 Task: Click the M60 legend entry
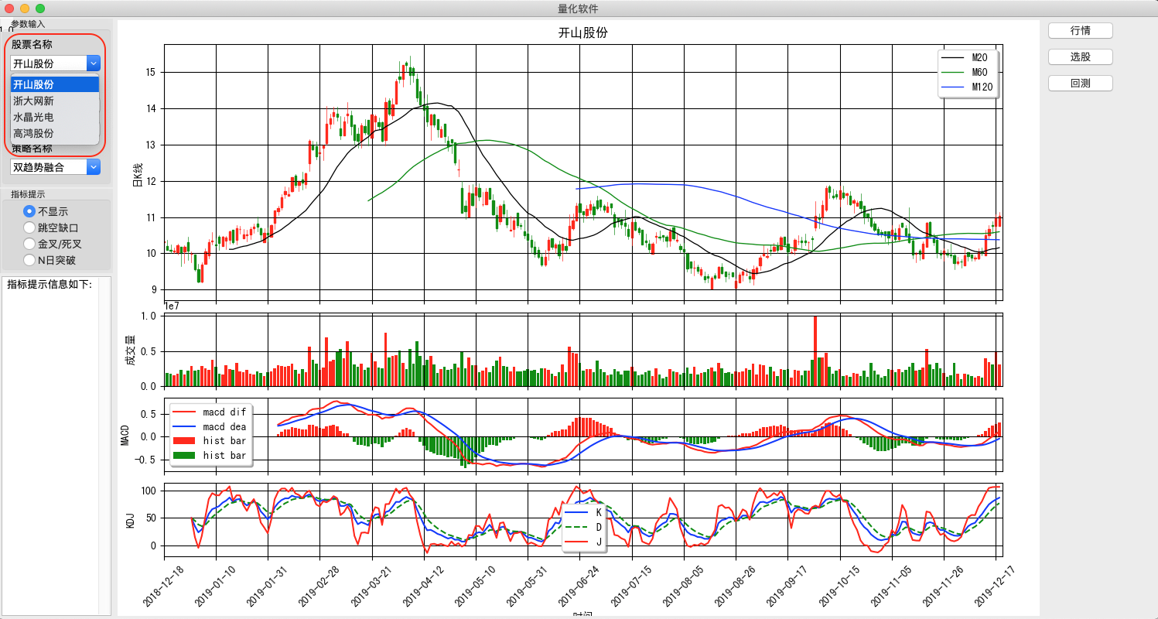click(x=967, y=72)
